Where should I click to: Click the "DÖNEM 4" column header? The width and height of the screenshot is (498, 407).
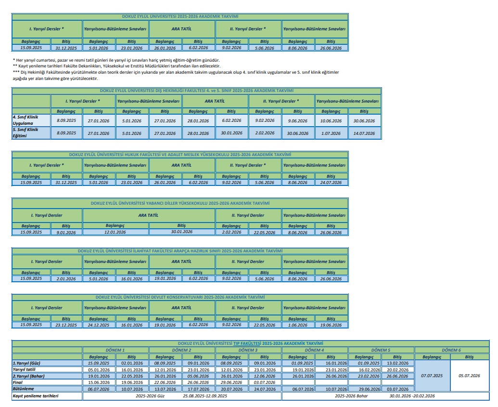pyautogui.click(x=314, y=350)
